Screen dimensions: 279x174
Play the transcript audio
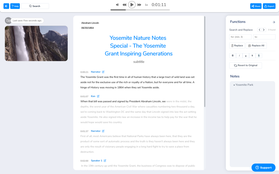pos(132,4)
